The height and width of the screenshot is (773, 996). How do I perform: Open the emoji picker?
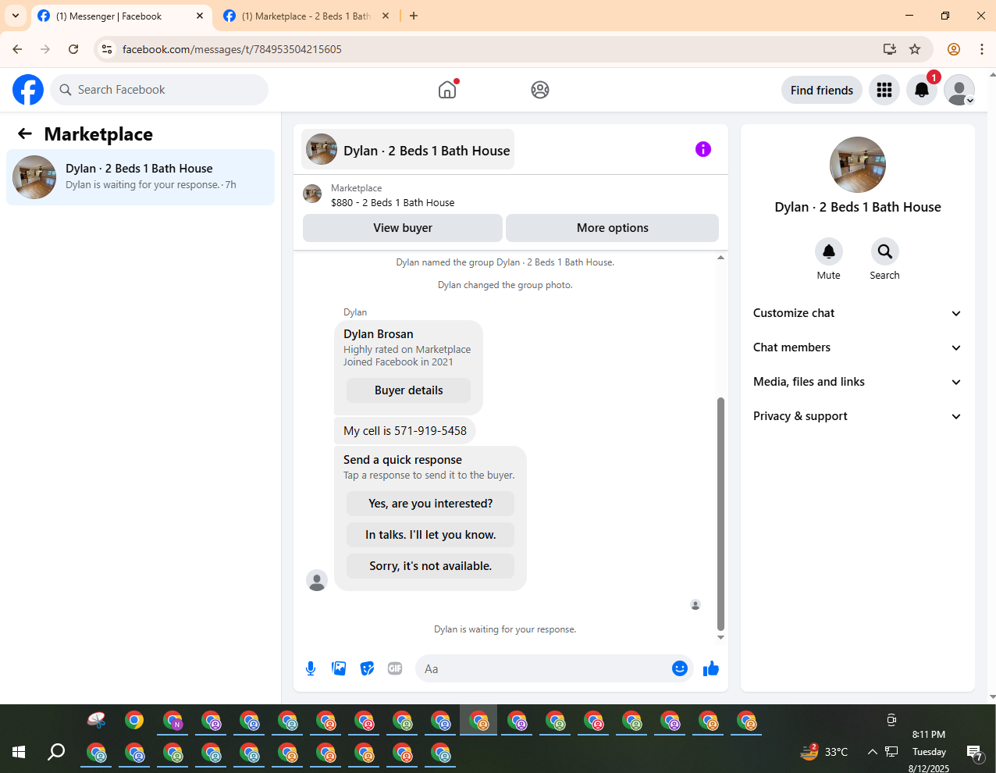(680, 668)
